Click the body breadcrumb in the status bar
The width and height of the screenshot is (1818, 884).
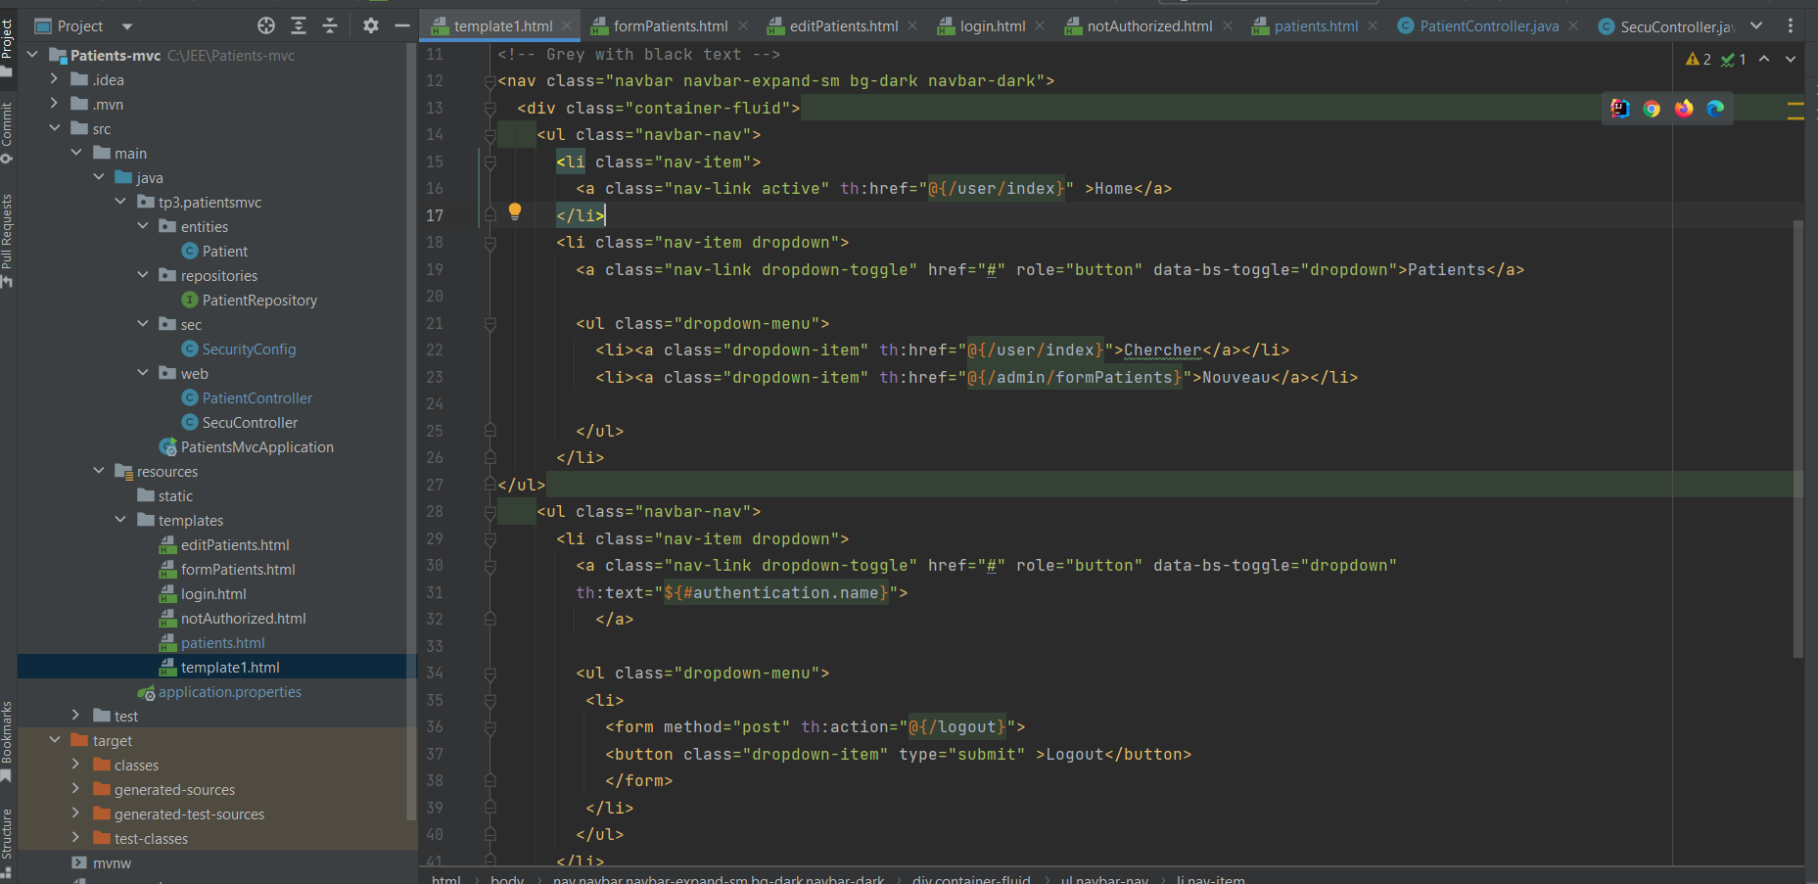[507, 878]
